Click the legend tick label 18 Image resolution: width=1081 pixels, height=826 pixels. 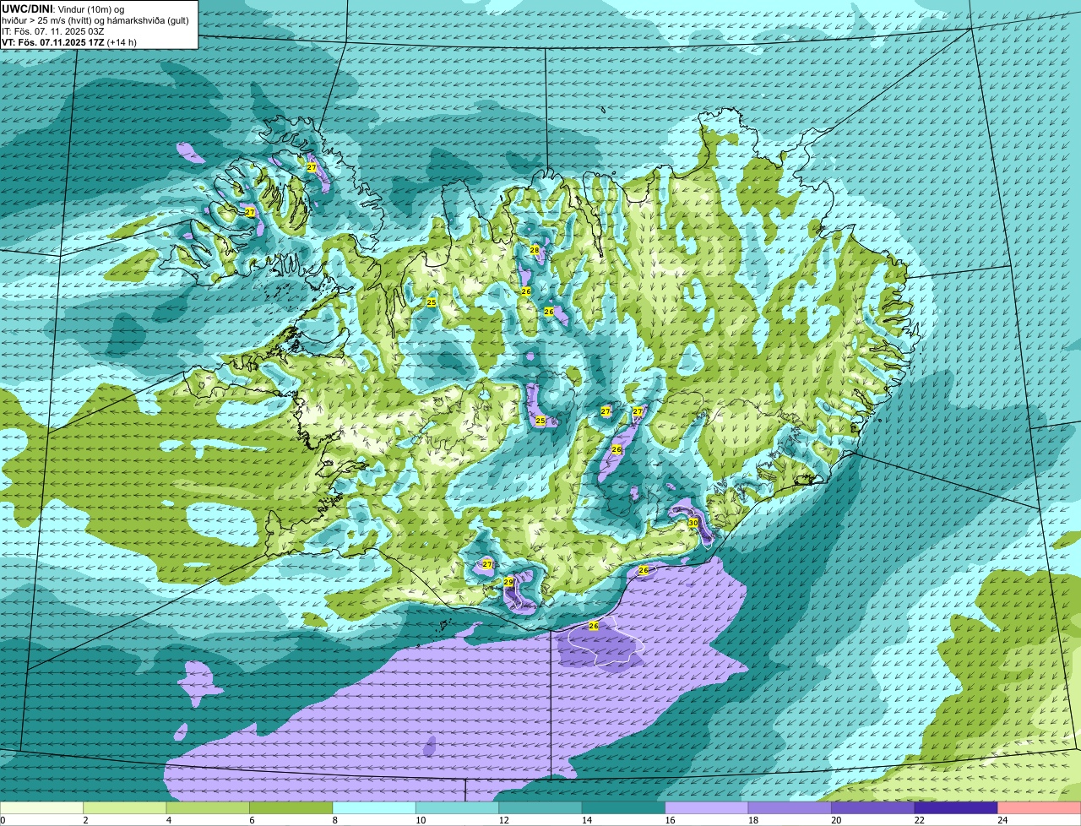[752, 820]
